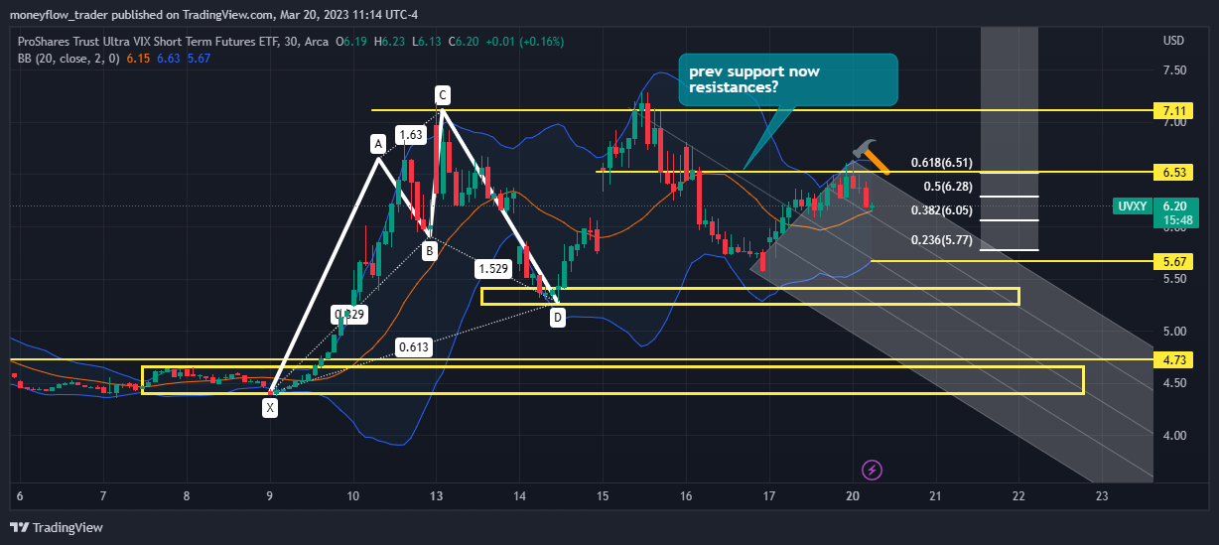Click date 16 on the time axis
Screen dimensions: 1219x545
point(686,494)
